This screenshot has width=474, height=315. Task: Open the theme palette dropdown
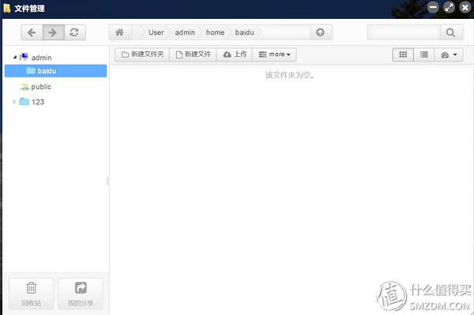click(x=449, y=54)
